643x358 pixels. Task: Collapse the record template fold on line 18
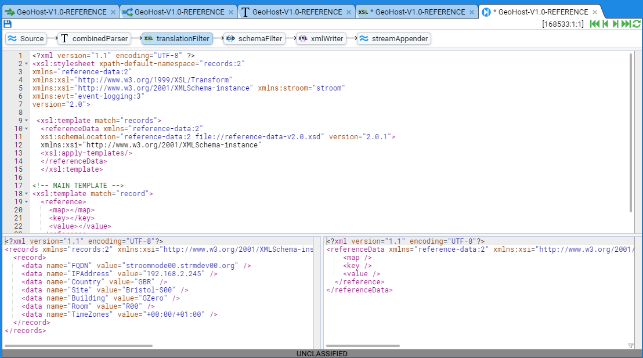tap(27, 194)
